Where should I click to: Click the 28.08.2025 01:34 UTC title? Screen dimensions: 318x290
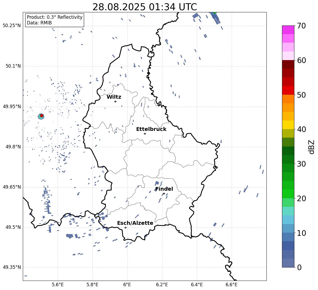tap(144, 7)
